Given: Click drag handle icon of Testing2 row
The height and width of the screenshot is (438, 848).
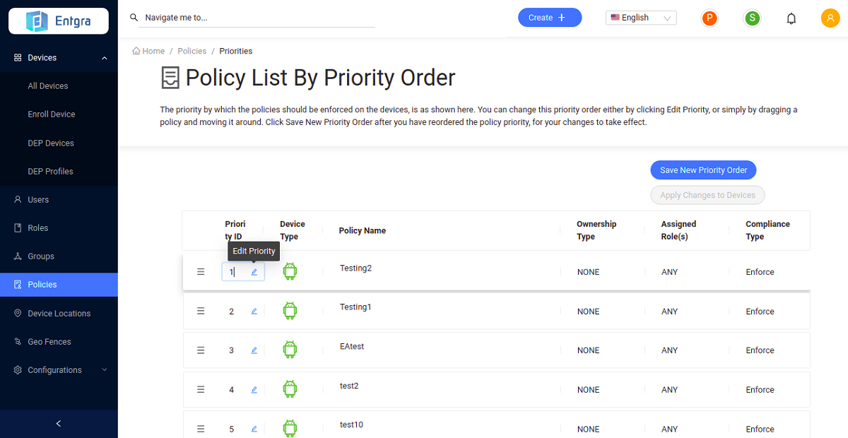Looking at the screenshot, I should coord(201,272).
